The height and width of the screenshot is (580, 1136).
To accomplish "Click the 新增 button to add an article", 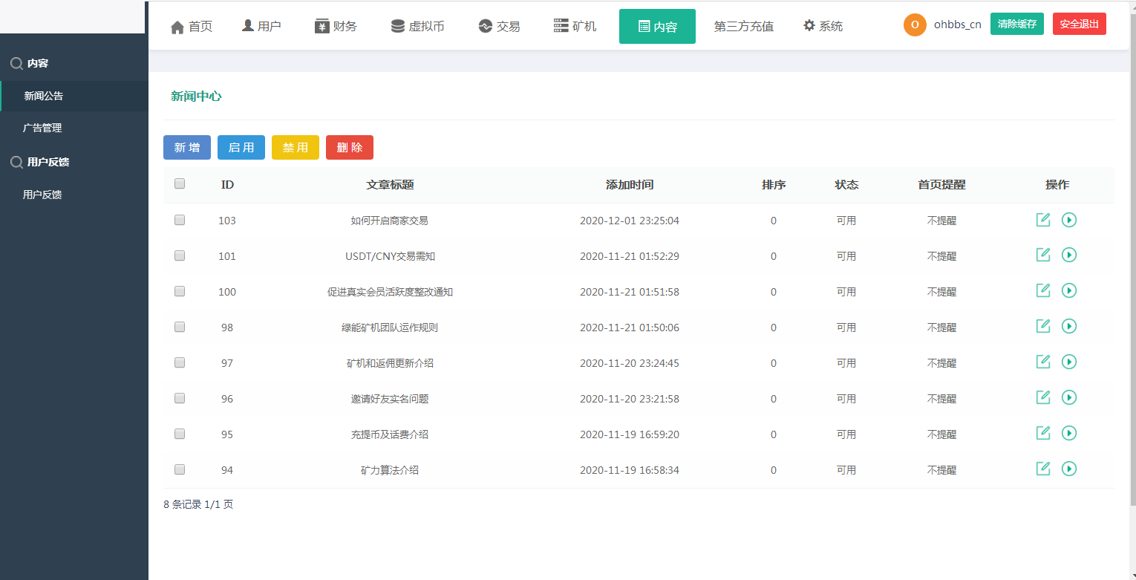I will [x=186, y=147].
